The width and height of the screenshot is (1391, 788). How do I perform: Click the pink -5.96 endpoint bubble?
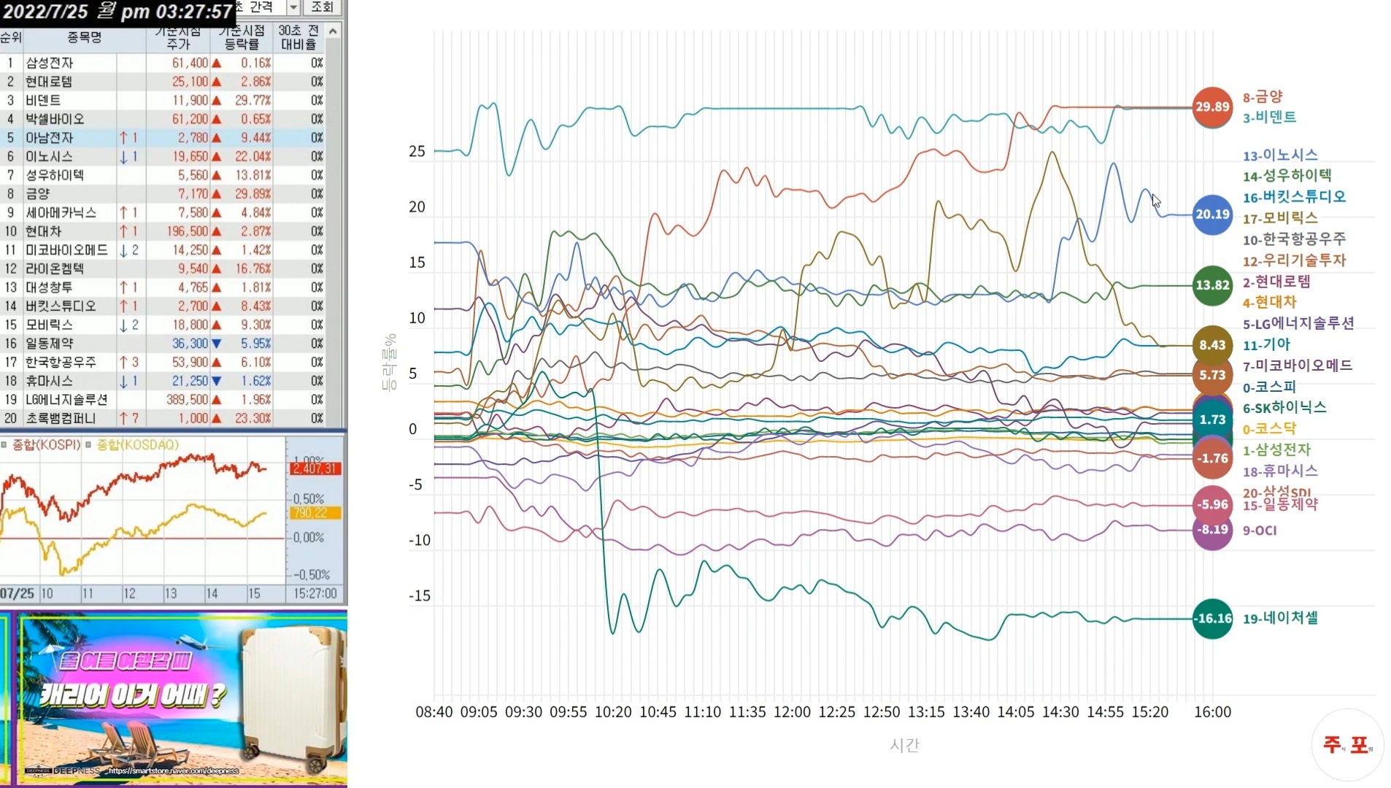coord(1212,504)
